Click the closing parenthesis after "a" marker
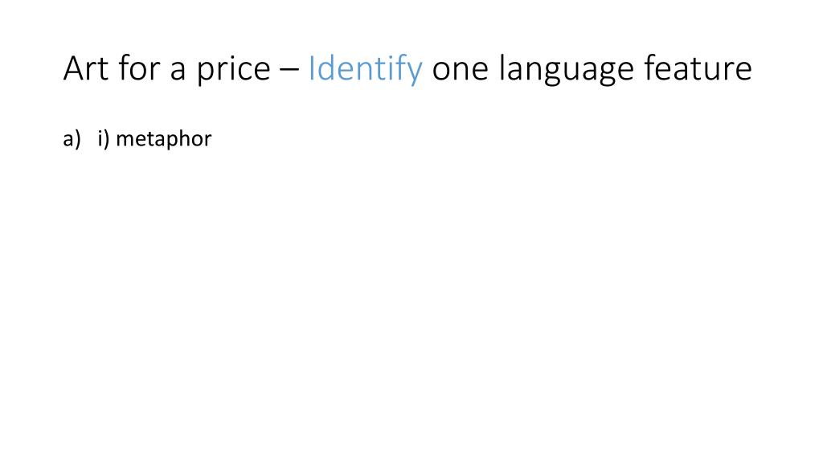Screen dimensions: 823x463 click(x=78, y=140)
